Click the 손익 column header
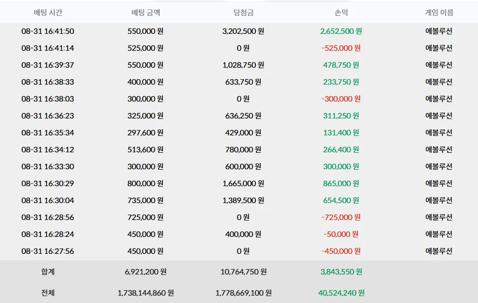 [x=341, y=13]
